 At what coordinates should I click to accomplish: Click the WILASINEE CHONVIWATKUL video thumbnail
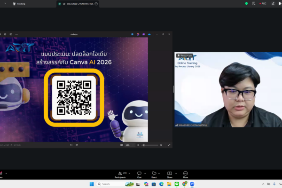pos(228,90)
